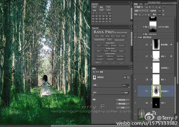The width and height of the screenshot is (179, 127).
Task: Apply the OE Cold Orton effect
Action: point(121,46)
